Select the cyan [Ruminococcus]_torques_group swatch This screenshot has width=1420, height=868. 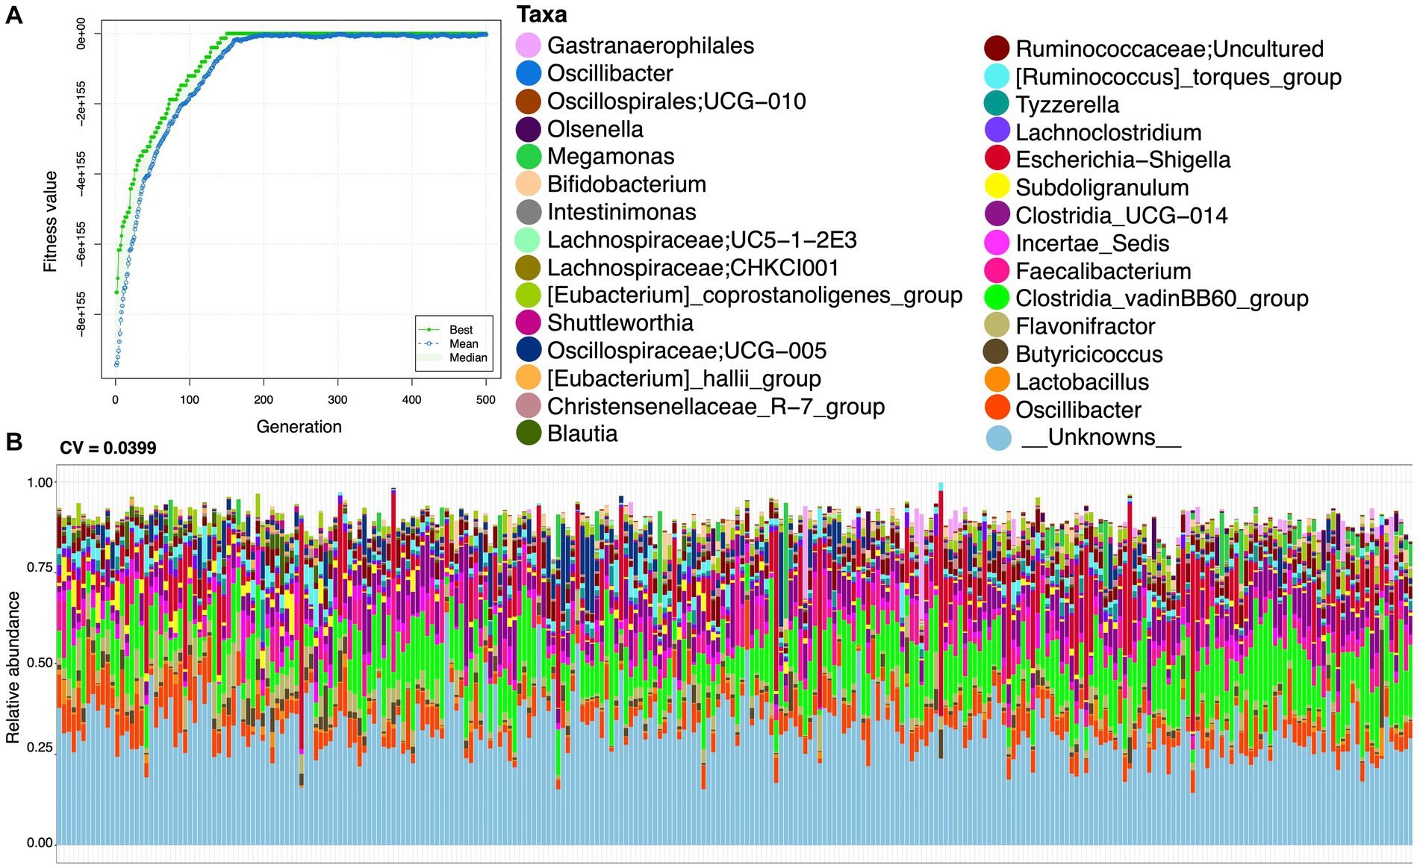click(x=997, y=76)
